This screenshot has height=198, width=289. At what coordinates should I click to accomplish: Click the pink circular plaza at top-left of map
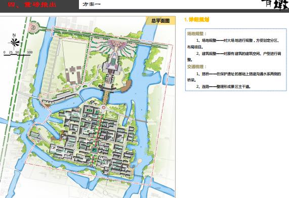33,28
